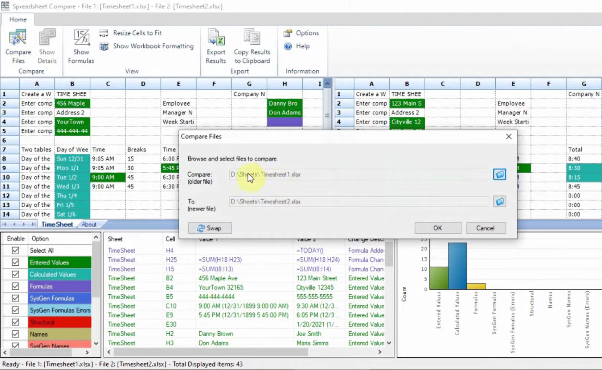Click the Swap button in the dialog
This screenshot has height=370, width=602.
[x=210, y=228]
